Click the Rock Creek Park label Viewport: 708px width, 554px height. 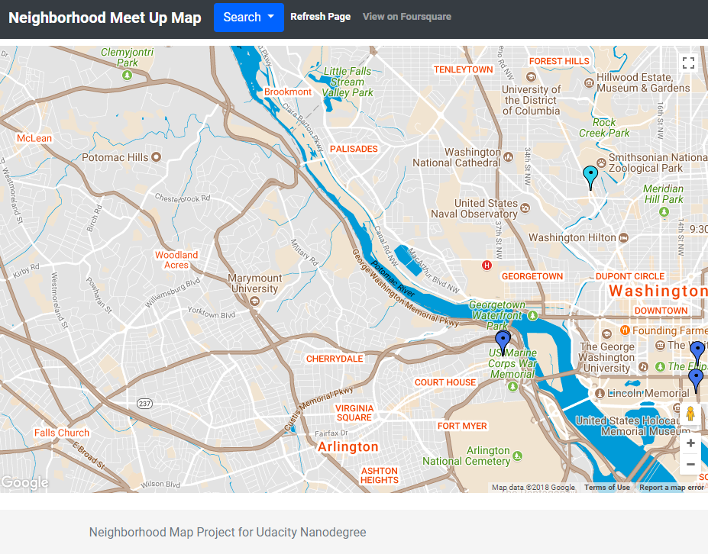(604, 127)
